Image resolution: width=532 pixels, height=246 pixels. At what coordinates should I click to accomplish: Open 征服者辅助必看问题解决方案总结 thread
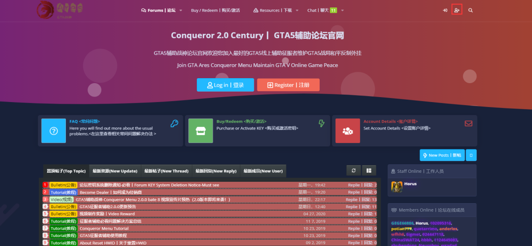coord(110,221)
